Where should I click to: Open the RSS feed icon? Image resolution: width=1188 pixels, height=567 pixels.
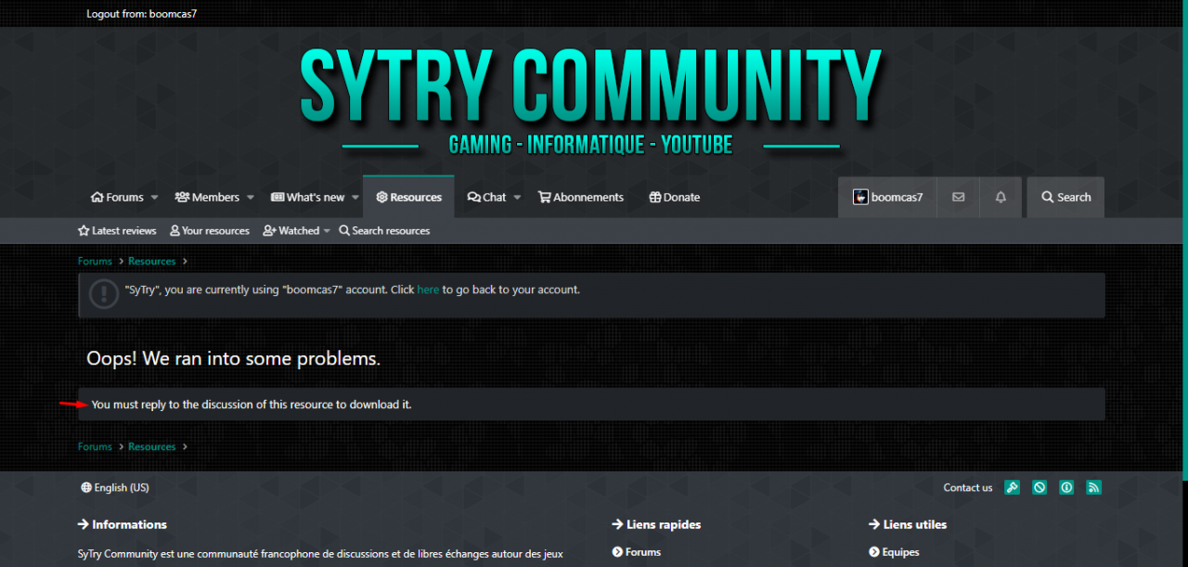(1093, 487)
